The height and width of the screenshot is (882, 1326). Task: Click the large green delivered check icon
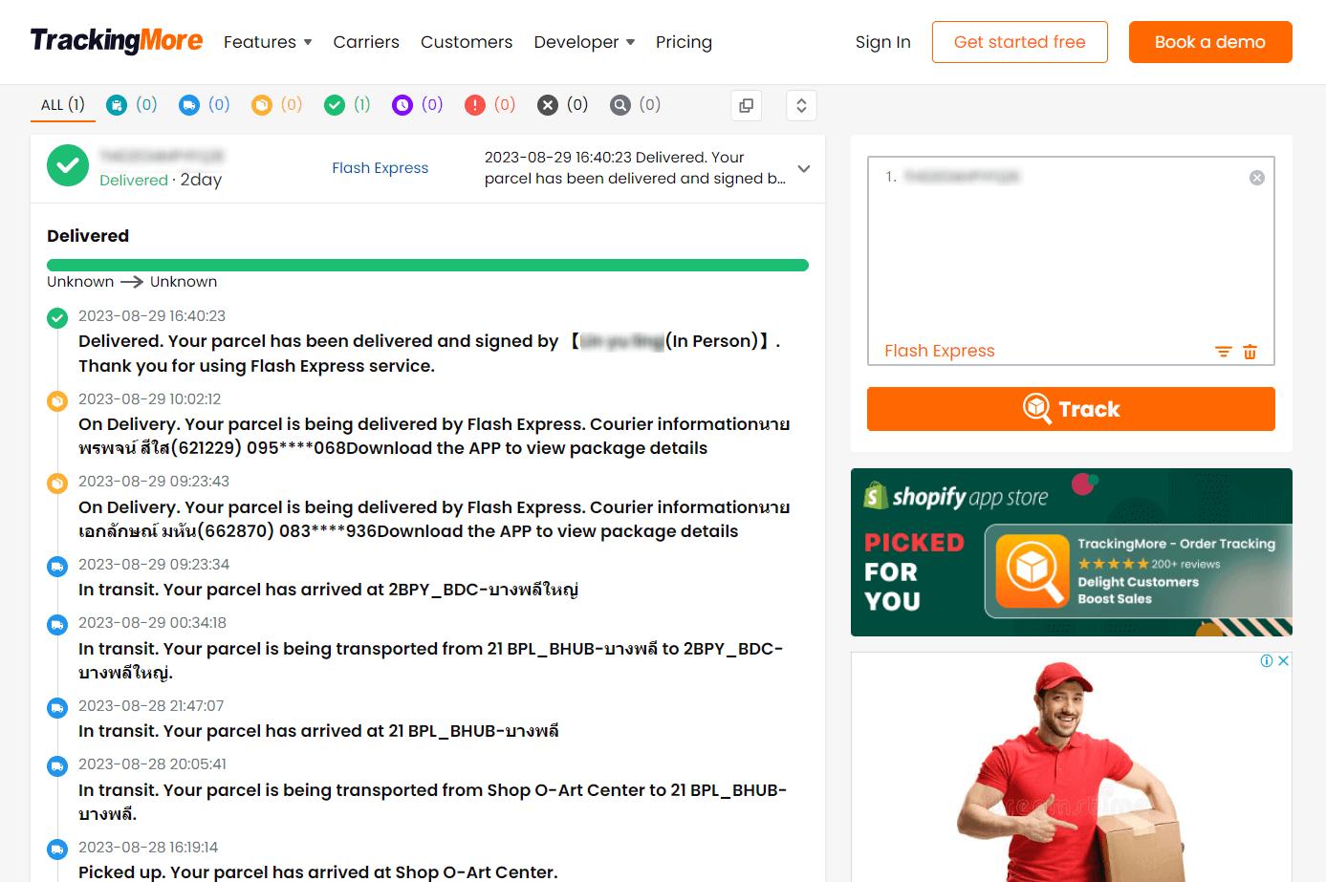click(x=68, y=165)
